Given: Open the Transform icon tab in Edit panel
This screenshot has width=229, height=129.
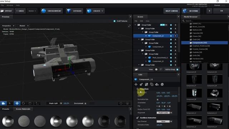Looking at the screenshot, I should (x=136, y=85).
